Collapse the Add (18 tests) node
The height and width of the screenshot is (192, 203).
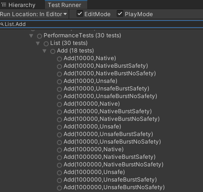pos(45,51)
